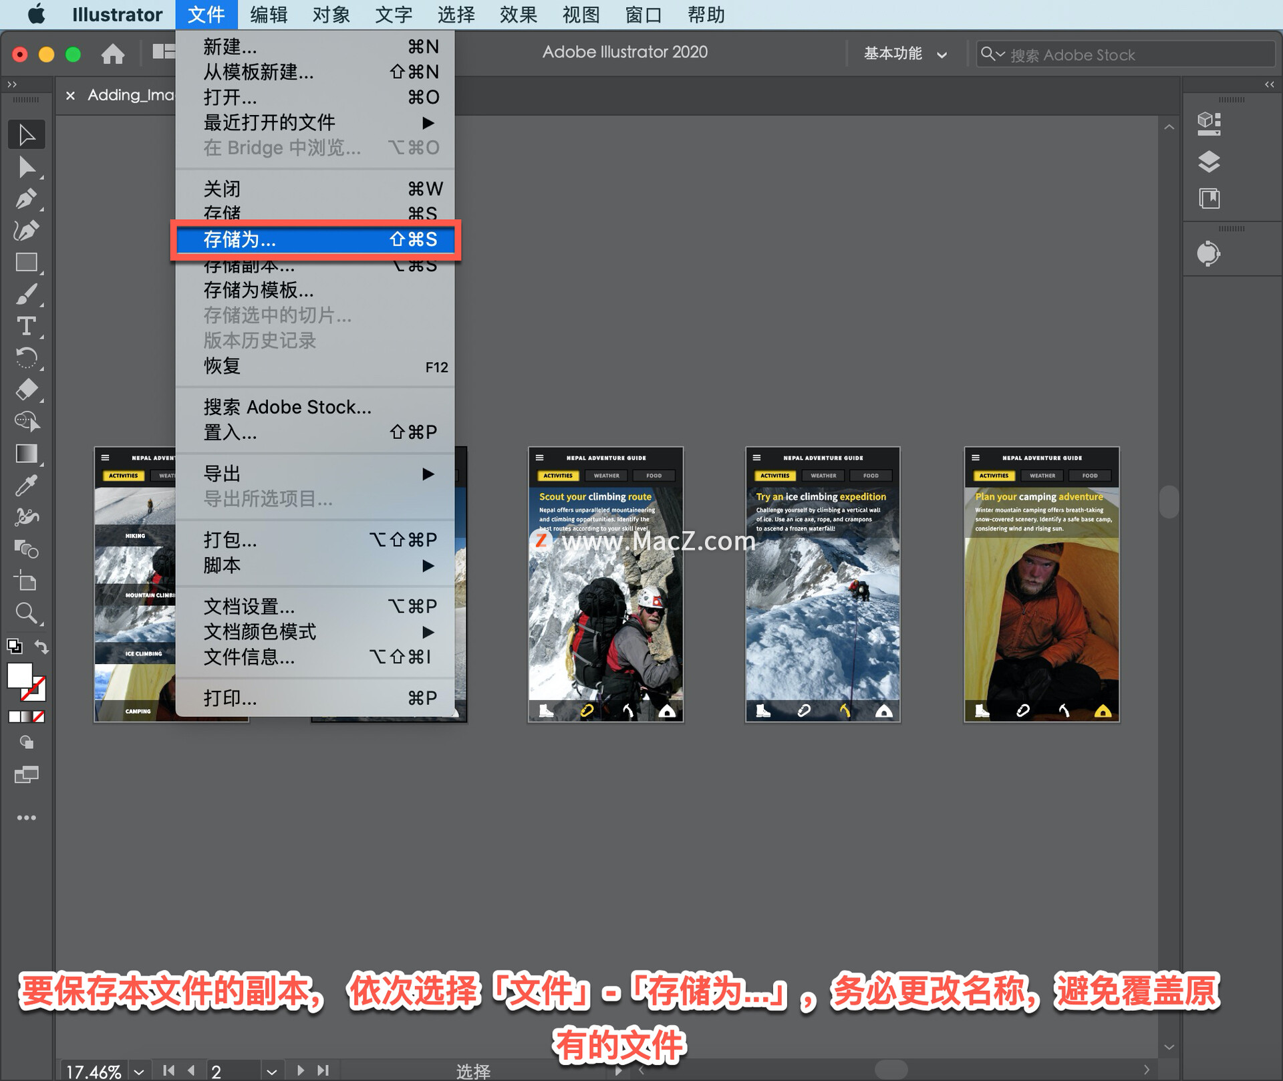Screen dimensions: 1283x1081
Task: Go to previous artboard button
Action: [192, 1070]
